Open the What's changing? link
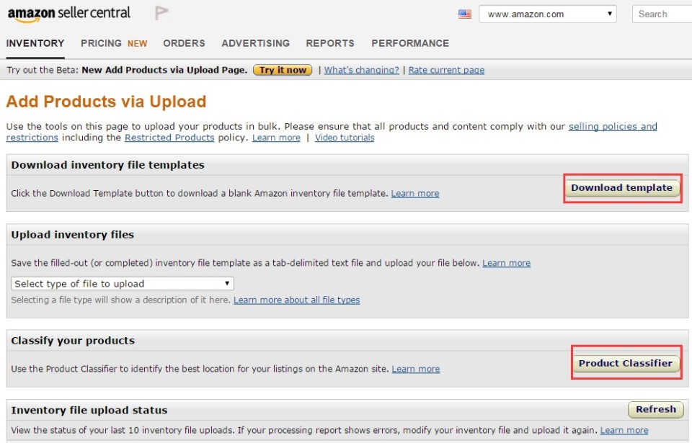Screen dimensions: 692x443 coord(361,70)
